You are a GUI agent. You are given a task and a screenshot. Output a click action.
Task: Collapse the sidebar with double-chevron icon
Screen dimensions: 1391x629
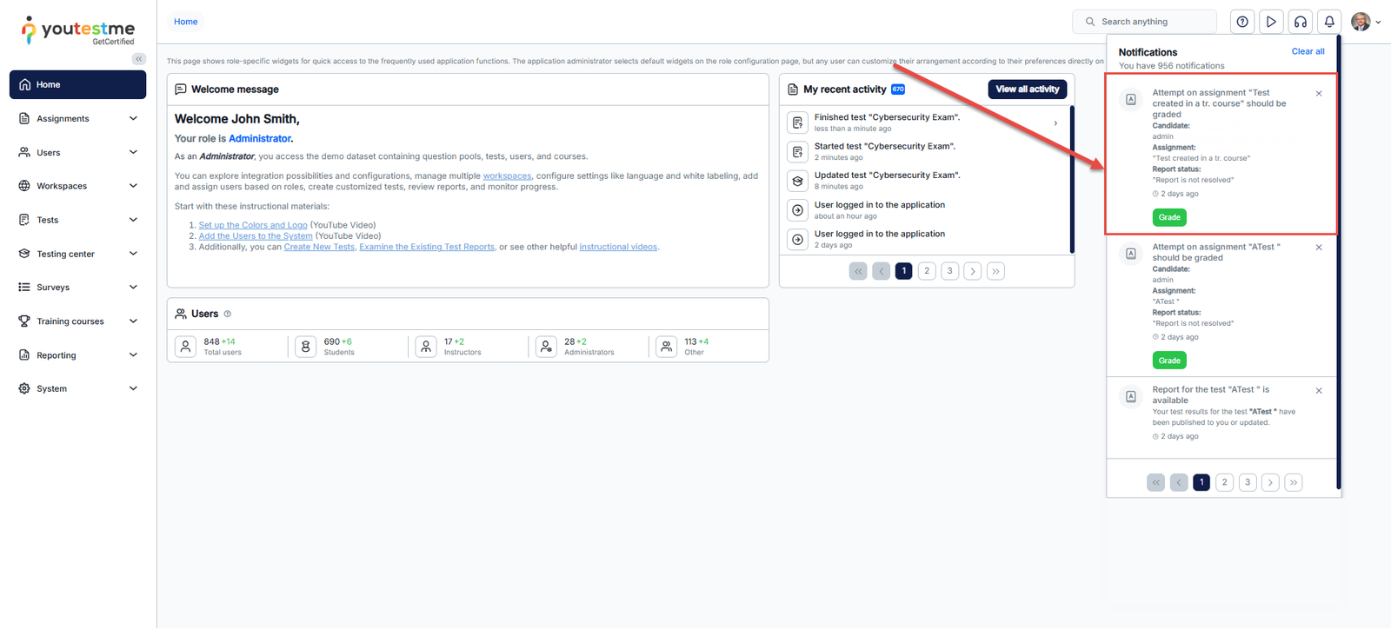139,59
